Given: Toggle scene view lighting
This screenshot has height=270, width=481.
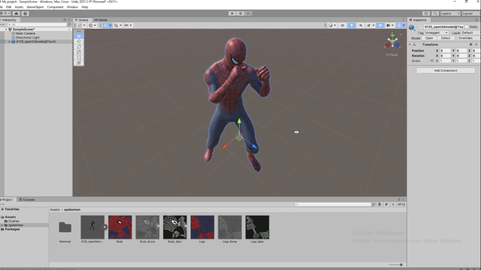Looking at the screenshot, I should [351, 25].
